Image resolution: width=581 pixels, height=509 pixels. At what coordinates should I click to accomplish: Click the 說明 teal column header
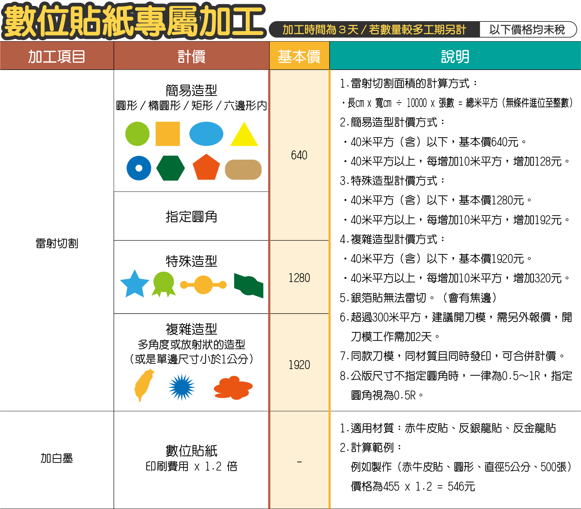coord(455,56)
